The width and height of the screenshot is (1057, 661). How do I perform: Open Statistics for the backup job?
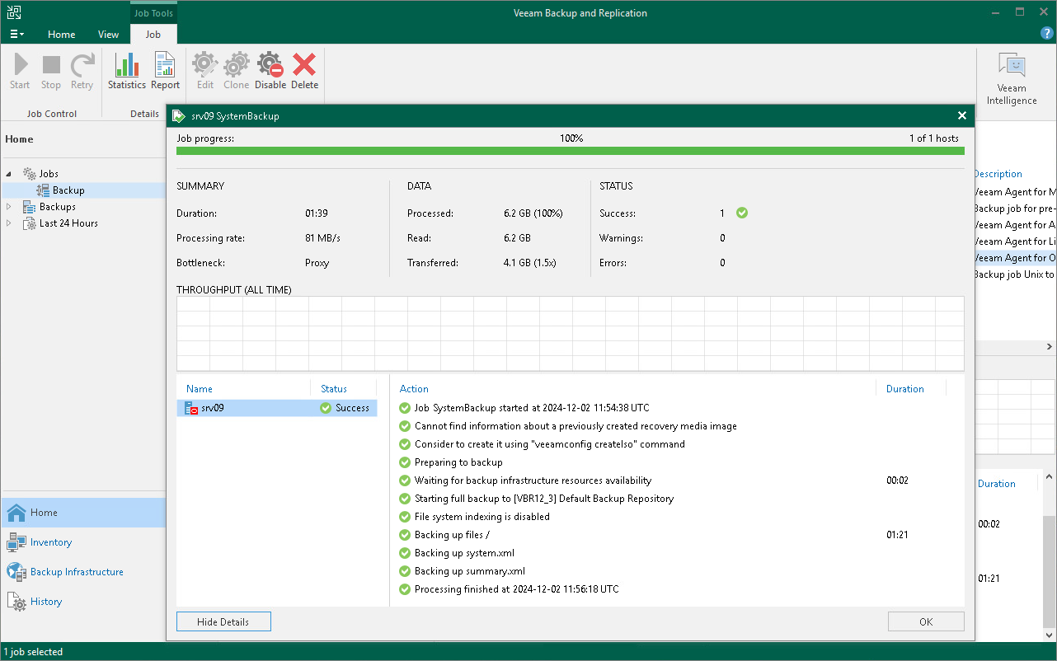point(126,70)
